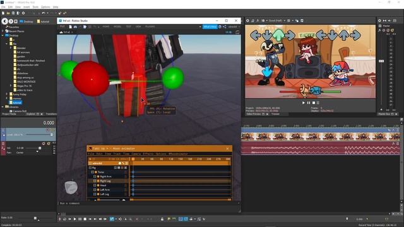Open VEGAS File menu
This screenshot has height=227, width=404.
click(3, 7)
